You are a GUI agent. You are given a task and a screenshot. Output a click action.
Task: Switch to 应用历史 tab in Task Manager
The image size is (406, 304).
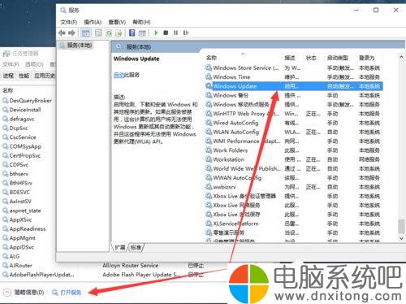[45, 76]
